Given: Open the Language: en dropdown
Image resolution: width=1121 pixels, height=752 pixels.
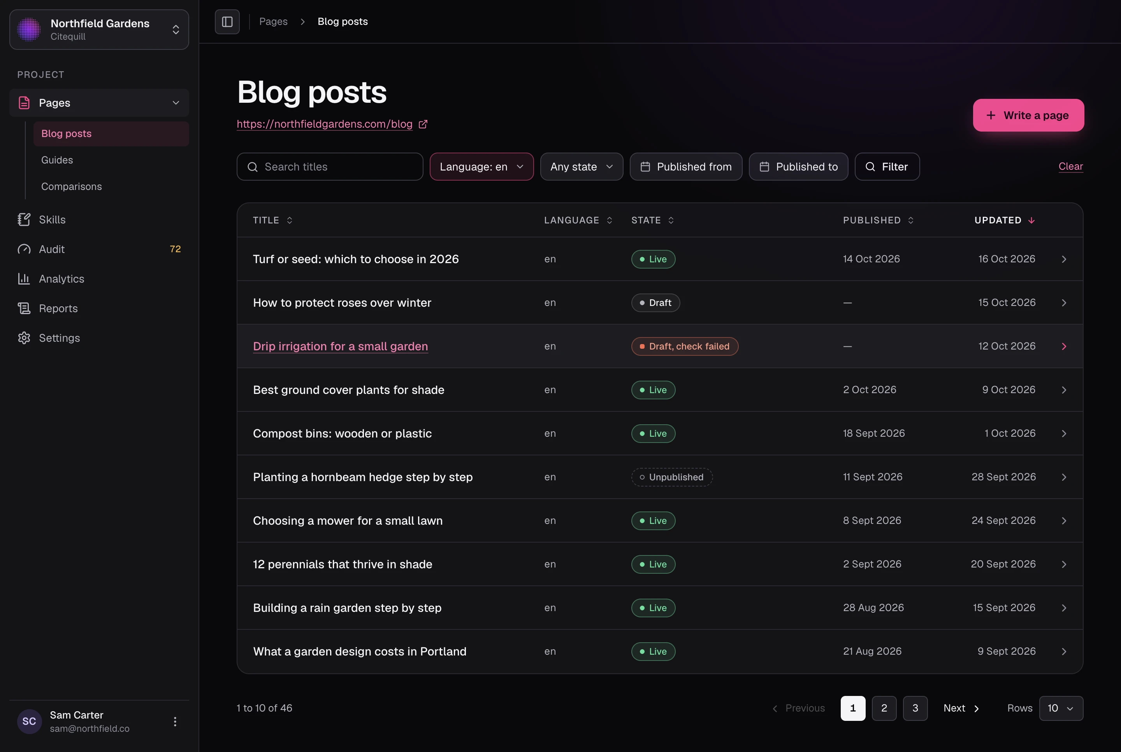Looking at the screenshot, I should click(x=481, y=167).
